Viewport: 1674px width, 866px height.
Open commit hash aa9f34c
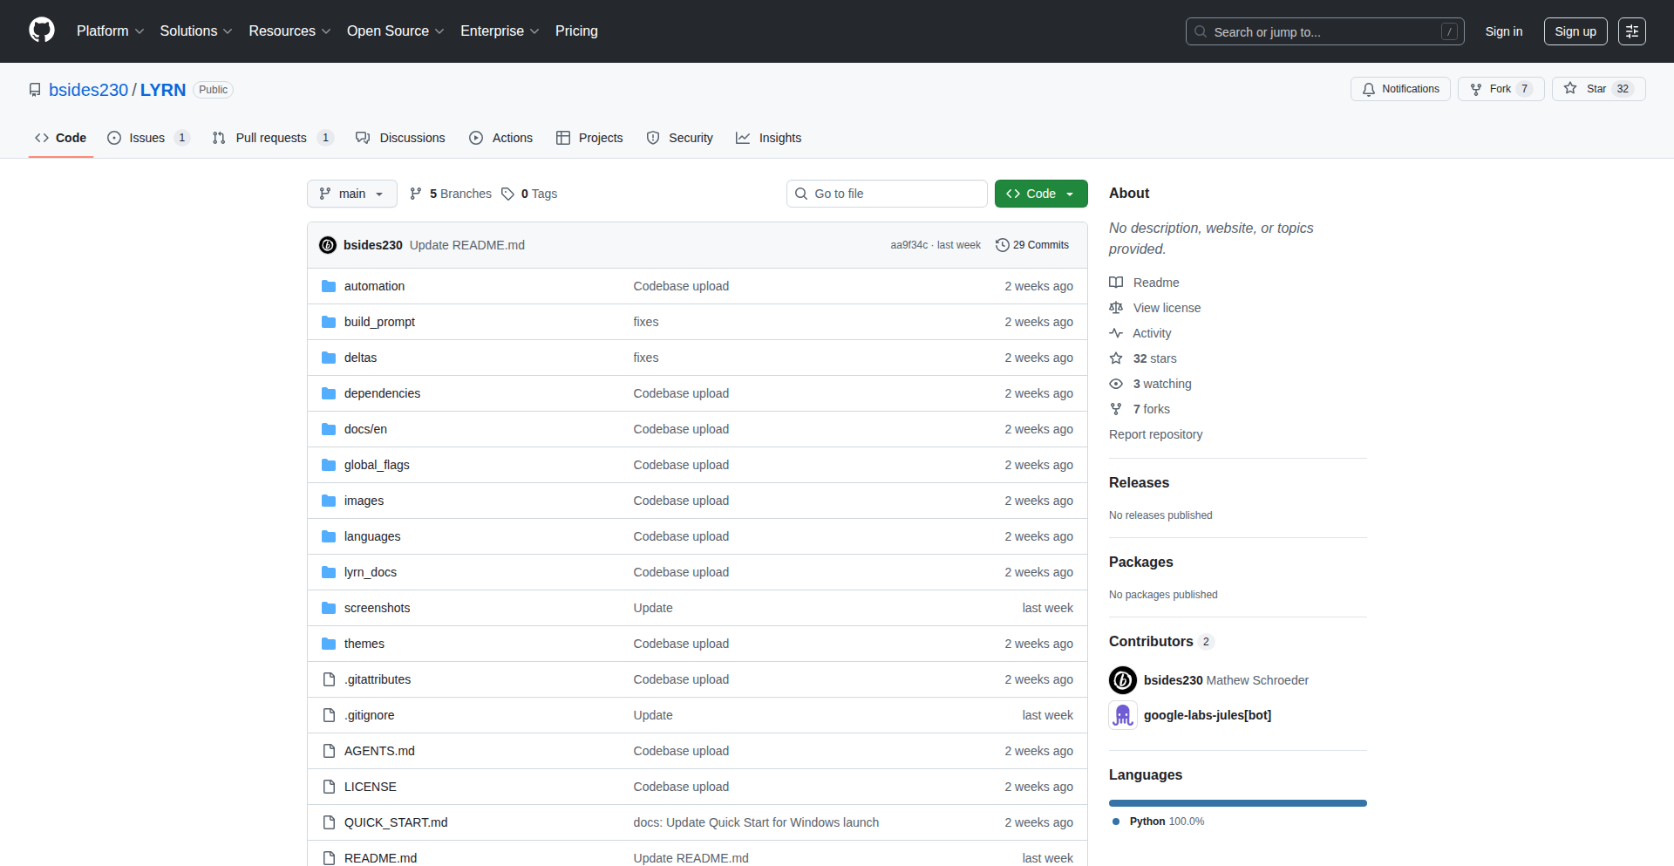click(x=908, y=245)
